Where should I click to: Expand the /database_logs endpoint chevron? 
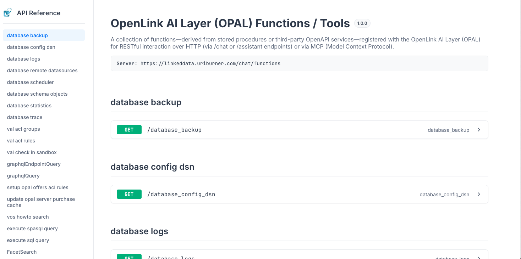479,258
